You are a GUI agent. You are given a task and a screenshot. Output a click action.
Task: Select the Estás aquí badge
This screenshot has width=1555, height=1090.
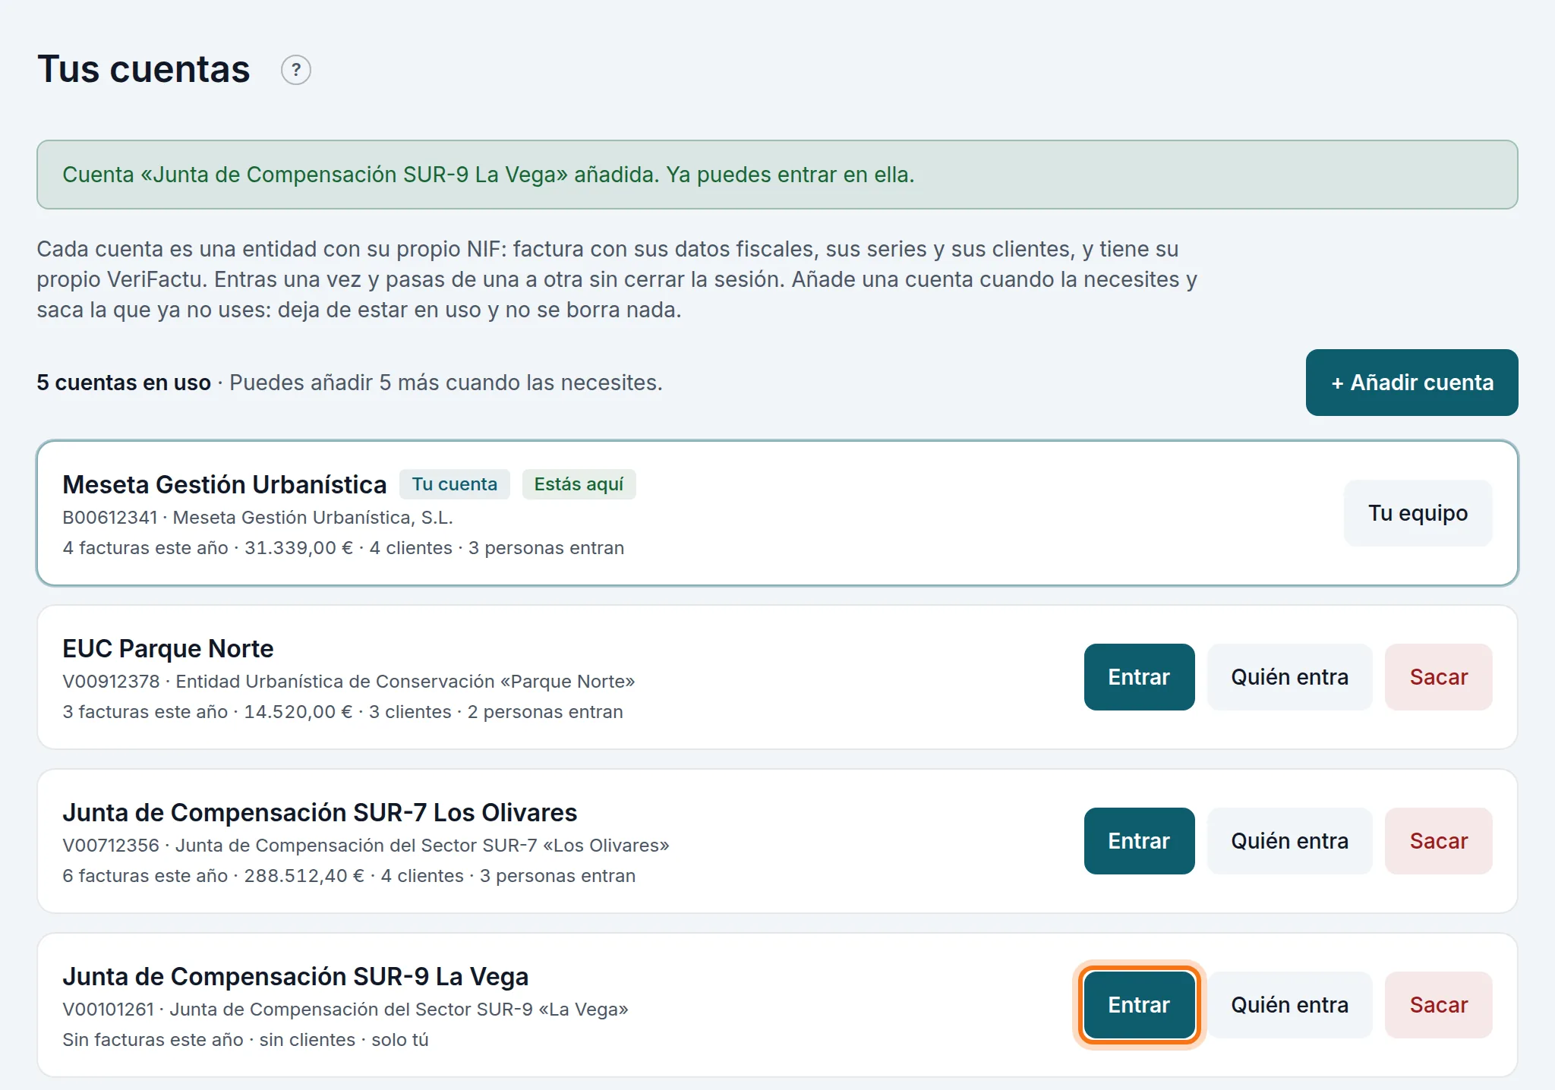pos(579,484)
